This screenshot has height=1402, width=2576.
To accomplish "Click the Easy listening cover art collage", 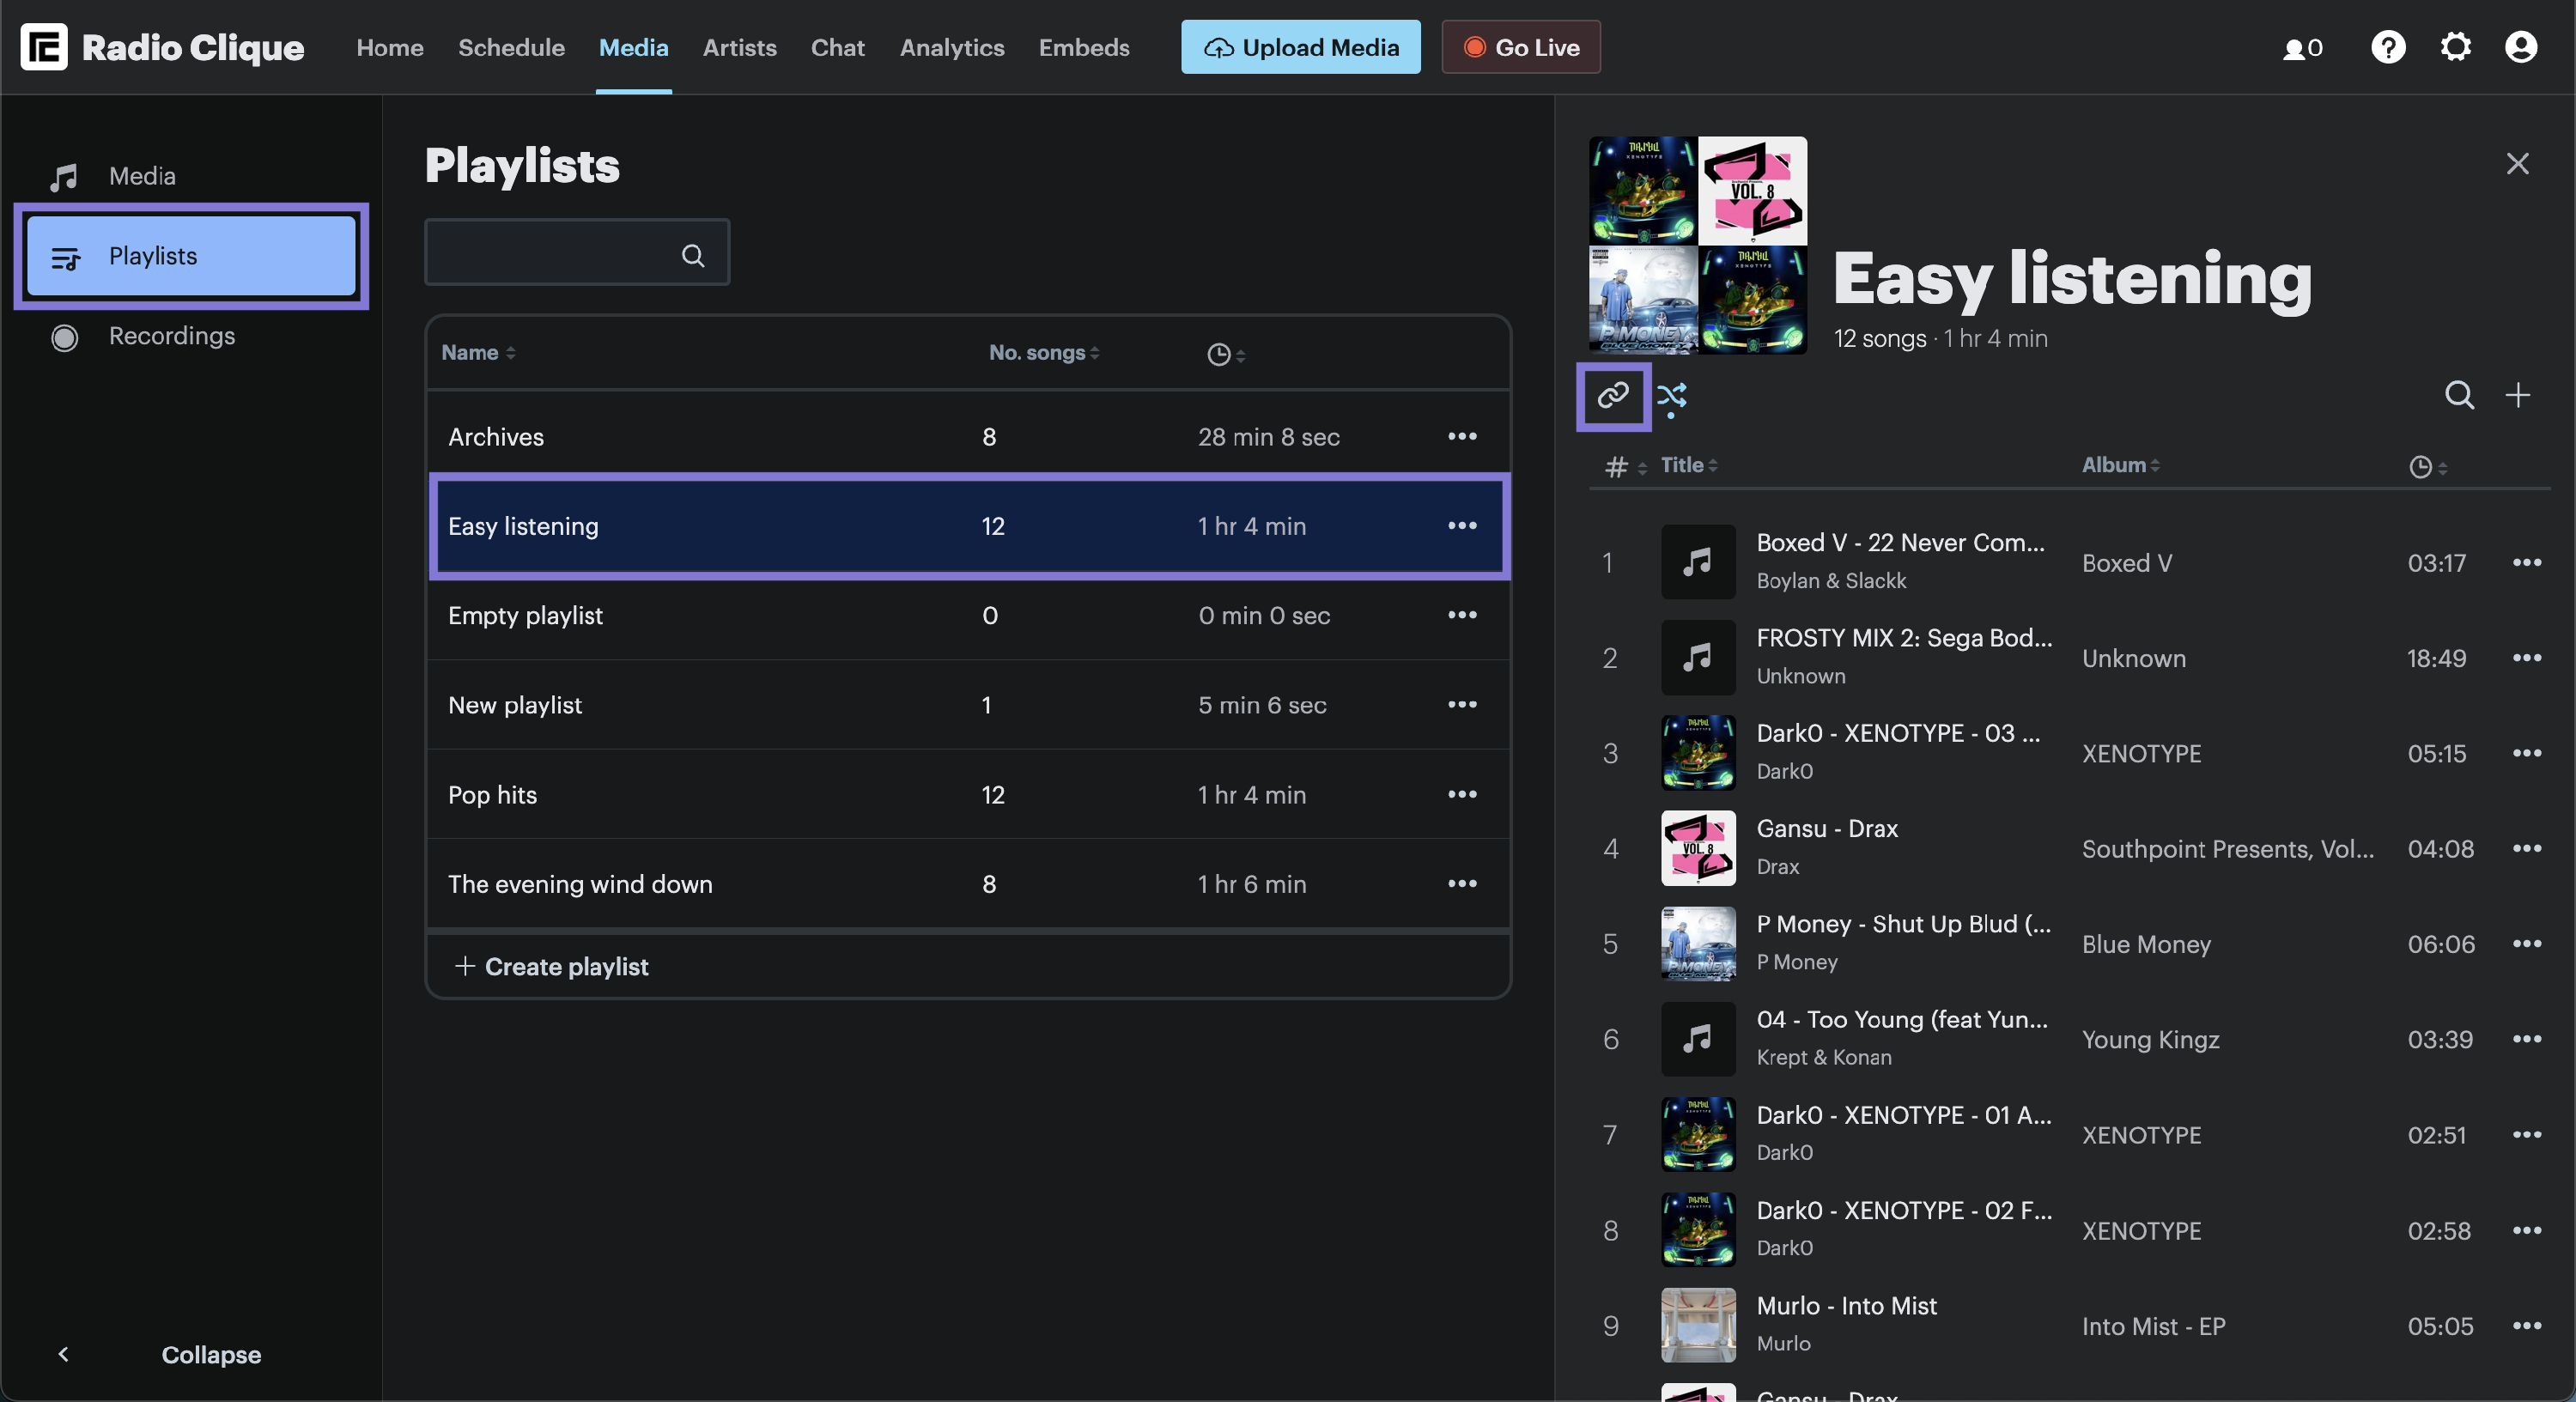I will (1697, 245).
